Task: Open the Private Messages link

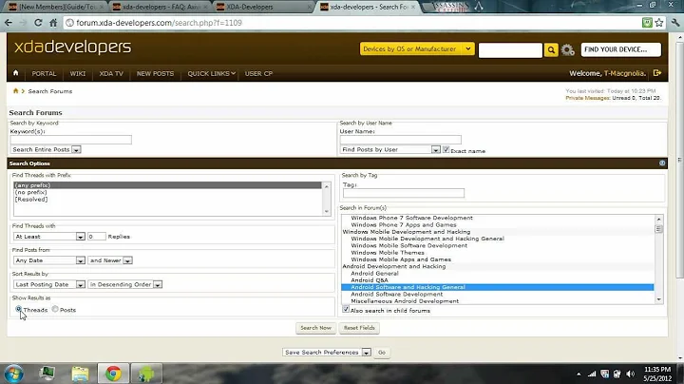Action: click(588, 98)
